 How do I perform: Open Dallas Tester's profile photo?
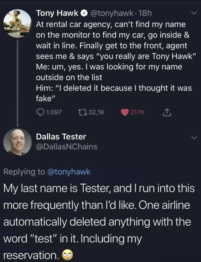tap(17, 142)
